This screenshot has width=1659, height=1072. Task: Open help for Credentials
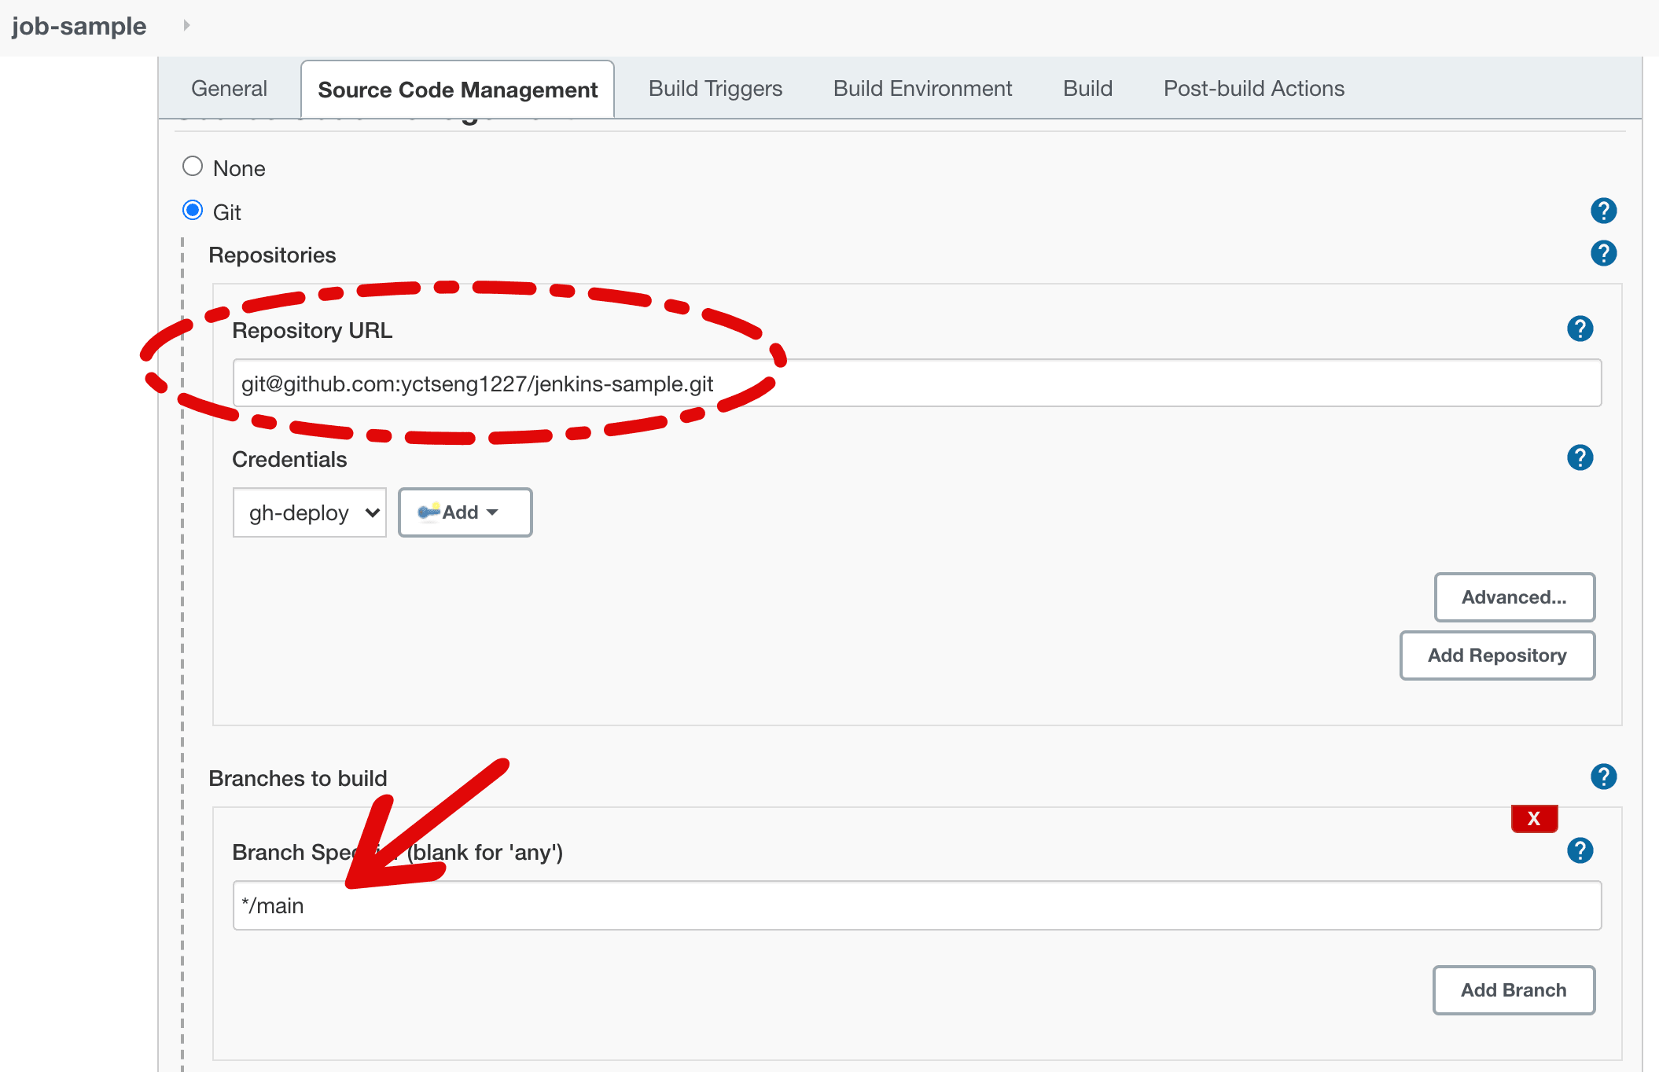tap(1580, 457)
